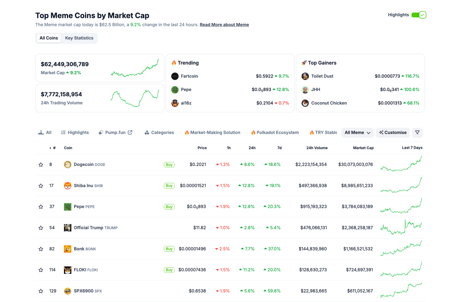
Task: Sort the table by Market Cap header
Action: (x=363, y=148)
